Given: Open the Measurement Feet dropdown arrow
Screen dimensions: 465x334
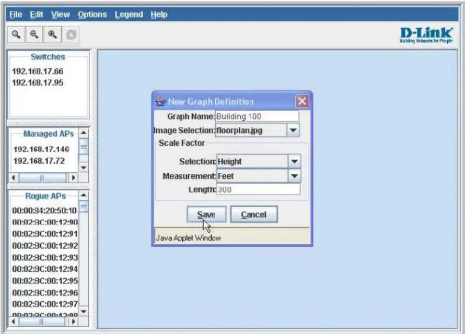Looking at the screenshot, I should [294, 176].
